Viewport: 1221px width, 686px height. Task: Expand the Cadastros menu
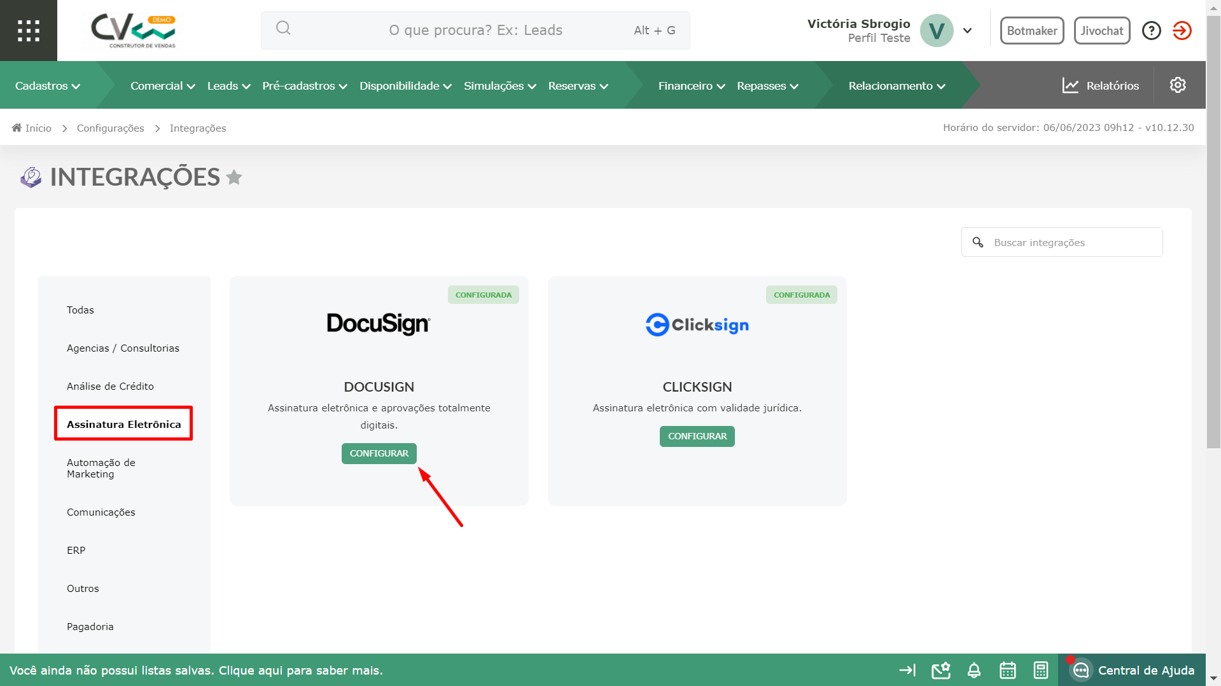pos(48,86)
